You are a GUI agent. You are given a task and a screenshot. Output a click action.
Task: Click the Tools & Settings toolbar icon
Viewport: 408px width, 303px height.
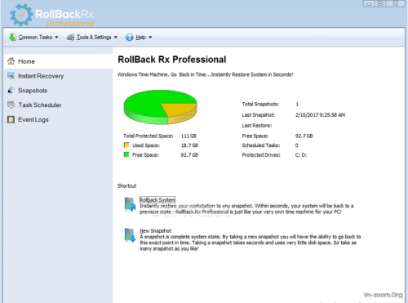(70, 37)
